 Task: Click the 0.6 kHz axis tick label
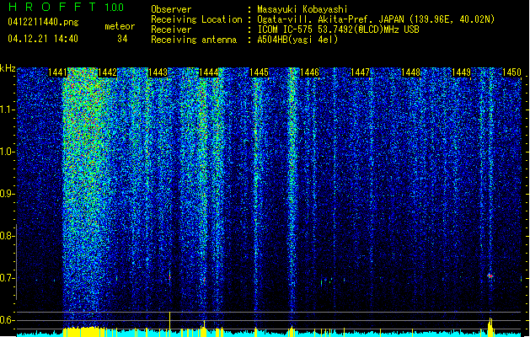[7, 320]
